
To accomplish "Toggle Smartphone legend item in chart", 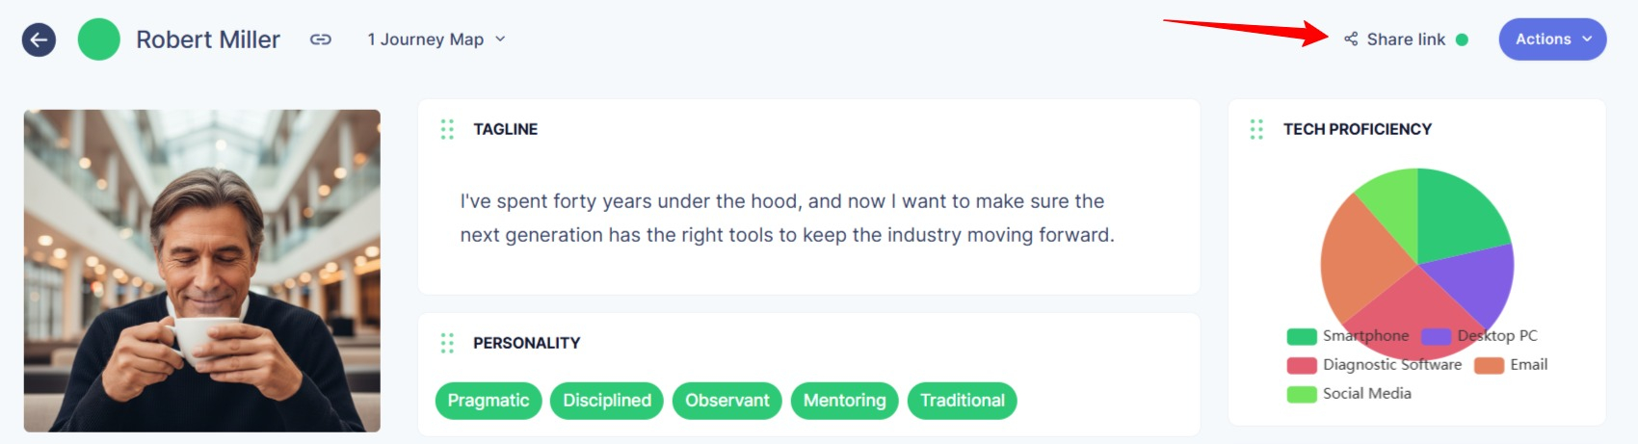I will (x=1348, y=336).
